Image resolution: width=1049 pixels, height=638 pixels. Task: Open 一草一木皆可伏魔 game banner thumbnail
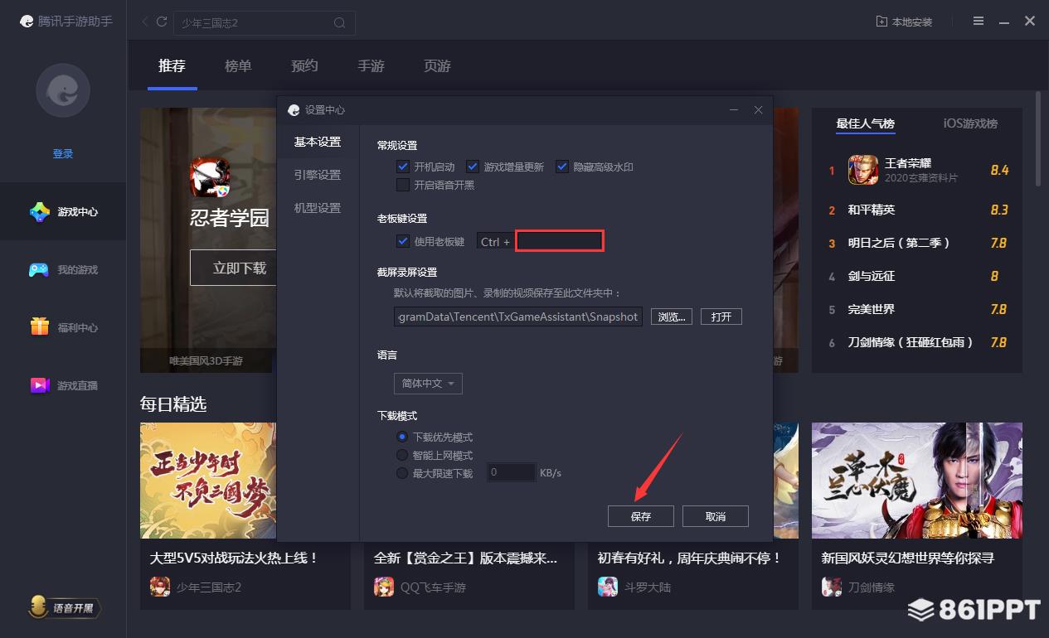point(917,481)
